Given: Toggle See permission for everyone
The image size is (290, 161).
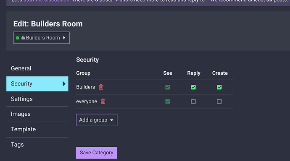Looking at the screenshot, I should [168, 101].
